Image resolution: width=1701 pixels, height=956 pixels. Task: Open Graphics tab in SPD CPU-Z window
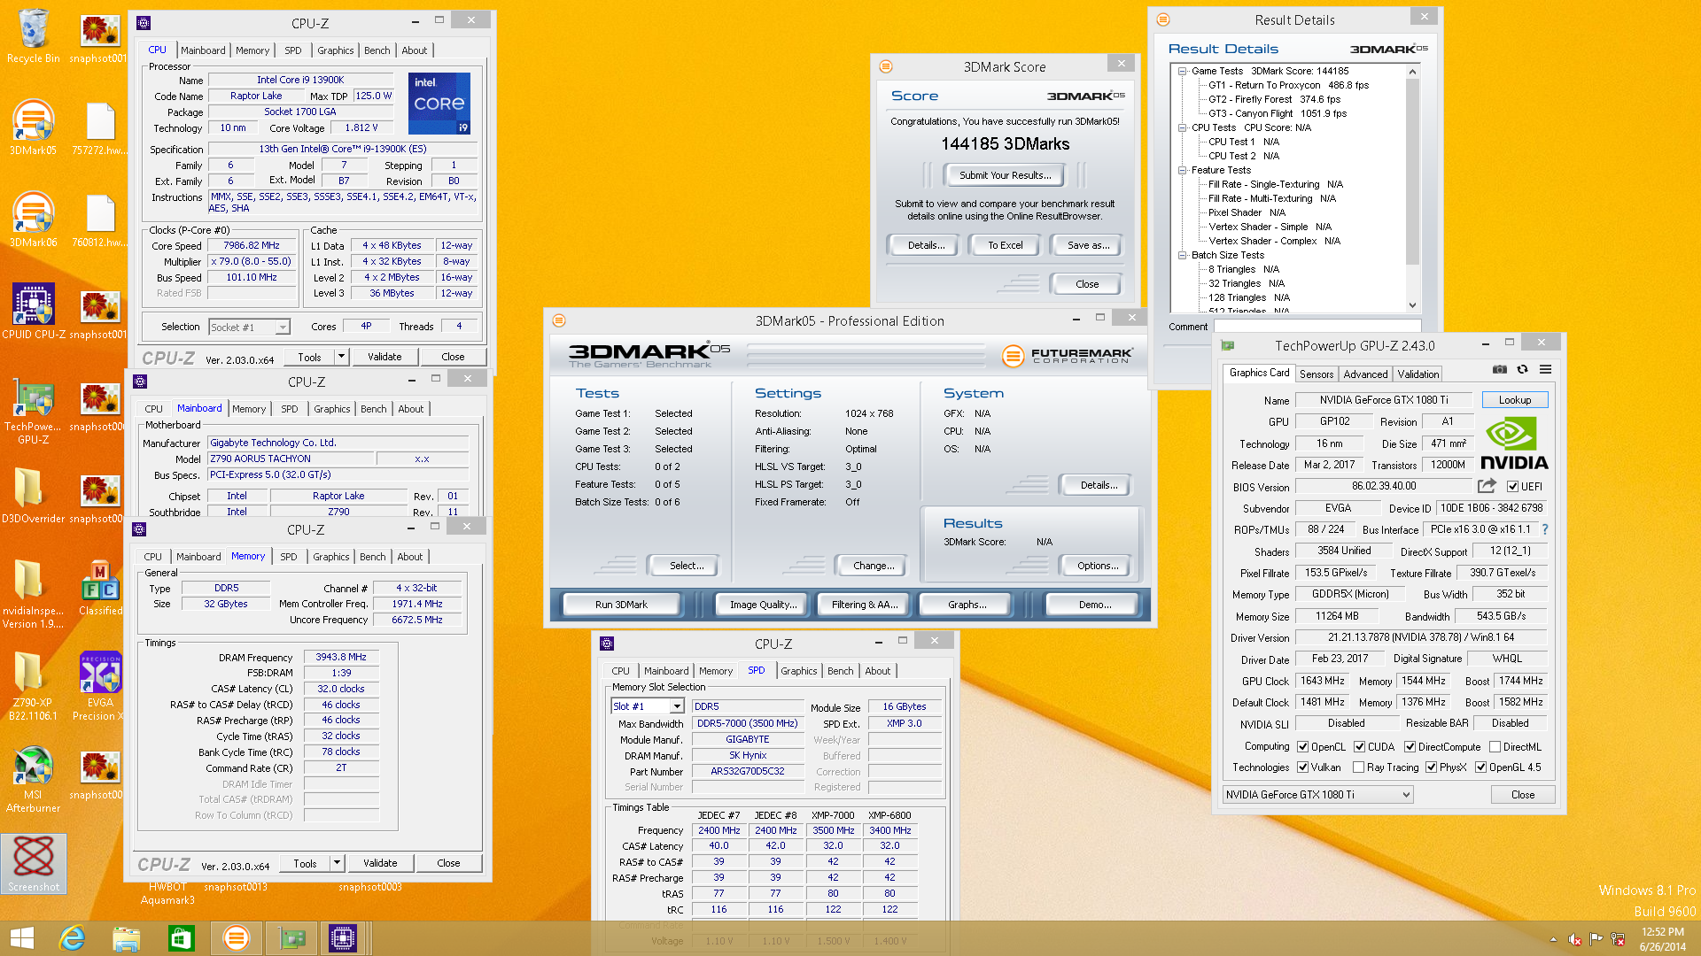(x=798, y=671)
